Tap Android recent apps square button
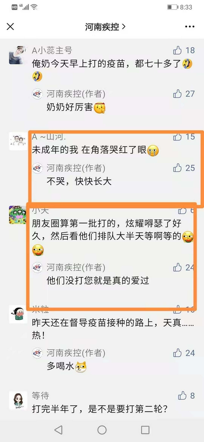The image size is (204, 442). pos(145,430)
